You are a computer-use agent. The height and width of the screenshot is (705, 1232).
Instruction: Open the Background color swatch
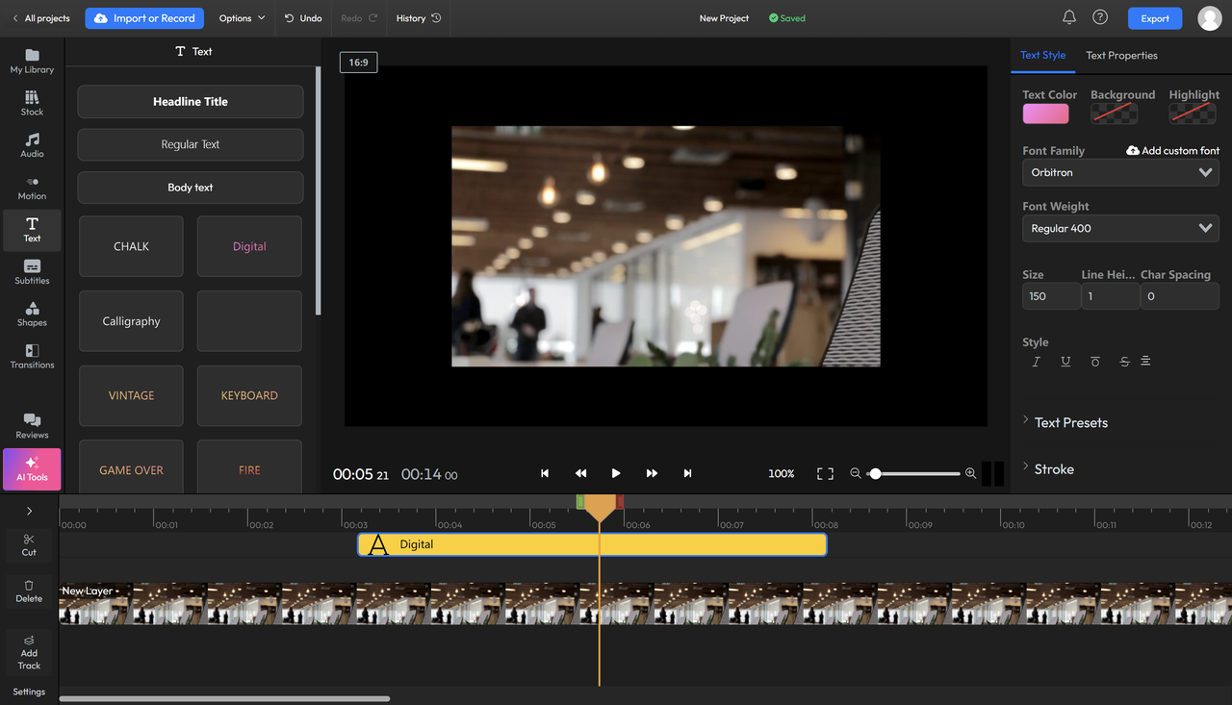click(x=1114, y=113)
